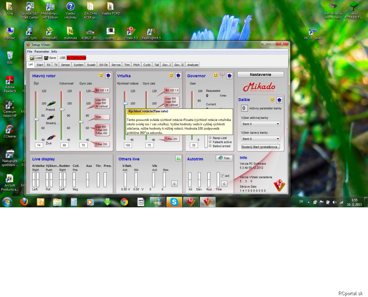
Task: Click the Load button in toolbar
Action: (x=36, y=58)
